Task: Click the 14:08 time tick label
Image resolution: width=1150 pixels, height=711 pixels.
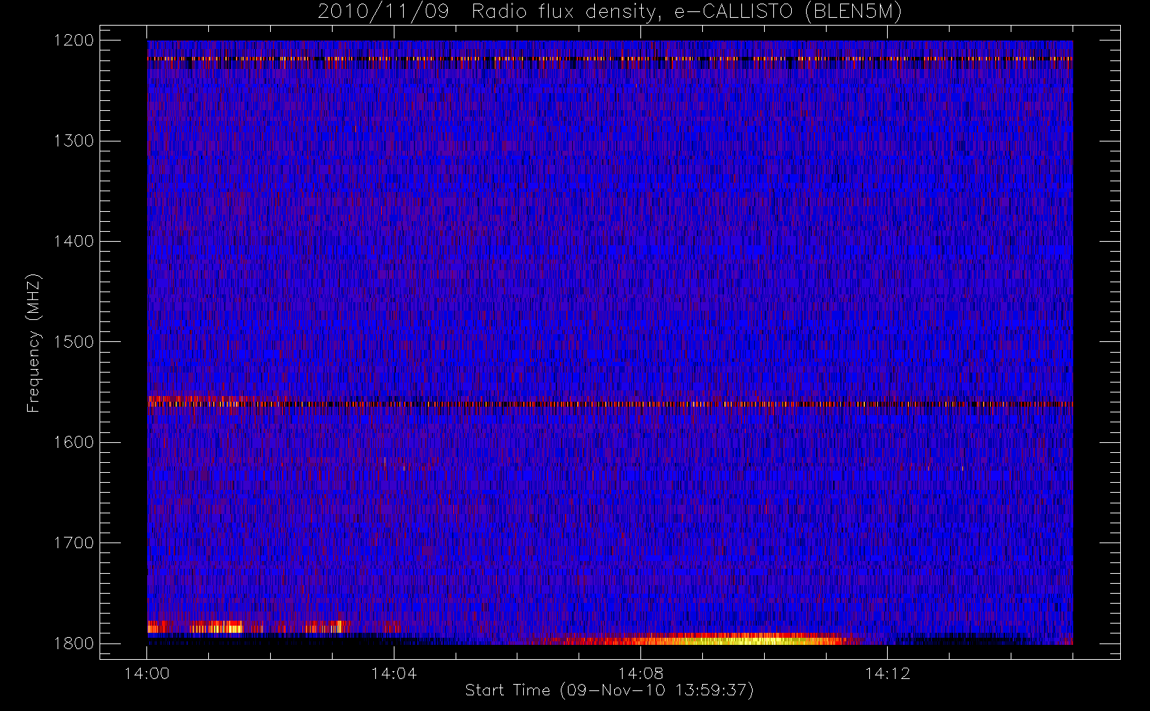Action: pos(640,673)
